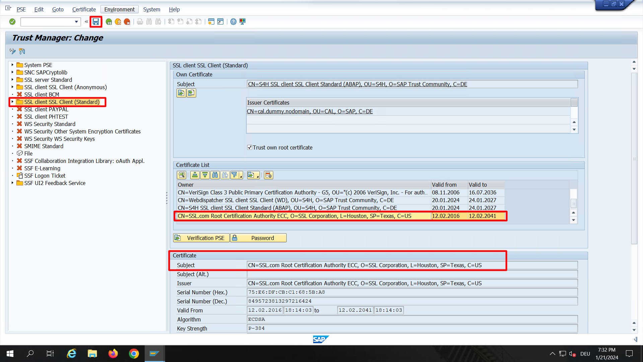Screen dimensions: 643x362
Task: Select the SSL client BCM tree entry
Action: coord(42,95)
